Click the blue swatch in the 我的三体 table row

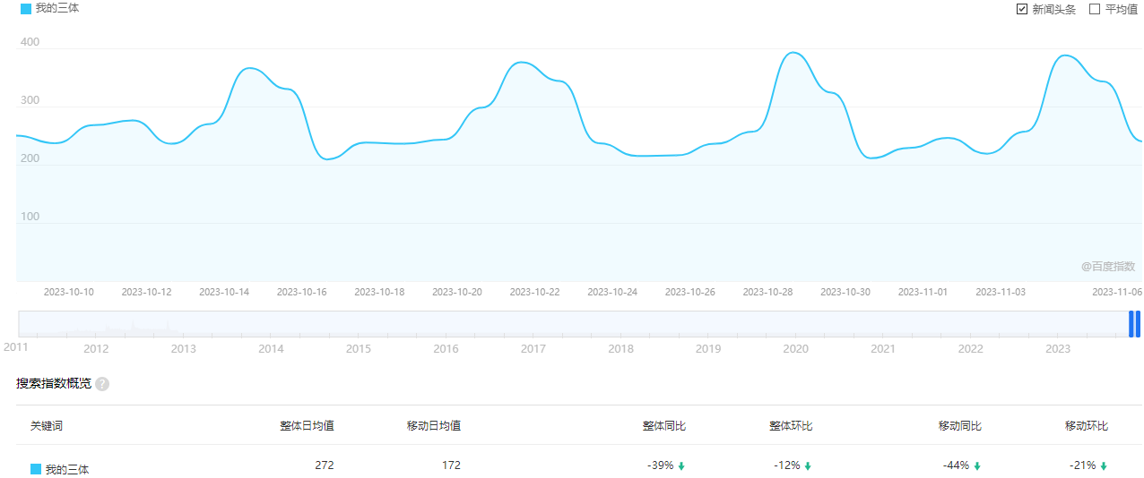click(x=36, y=469)
